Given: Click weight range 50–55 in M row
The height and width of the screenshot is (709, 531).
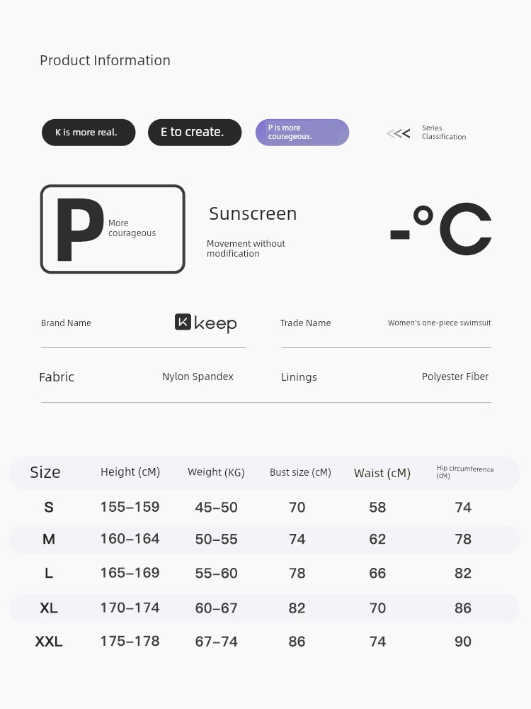Looking at the screenshot, I should (216, 539).
